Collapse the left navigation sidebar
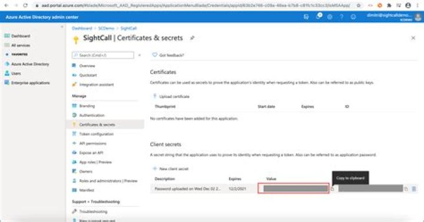Image resolution: width=424 pixels, height=222 pixels. click(62, 26)
